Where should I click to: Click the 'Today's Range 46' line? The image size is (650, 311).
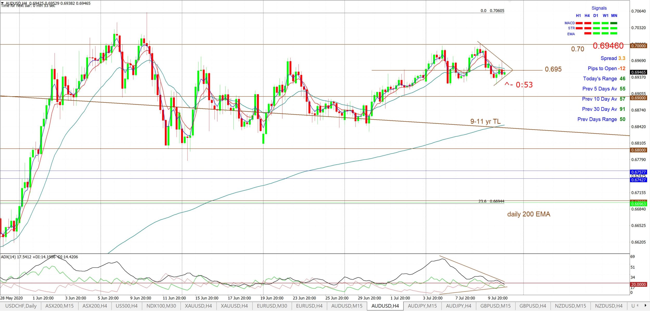[x=604, y=79]
